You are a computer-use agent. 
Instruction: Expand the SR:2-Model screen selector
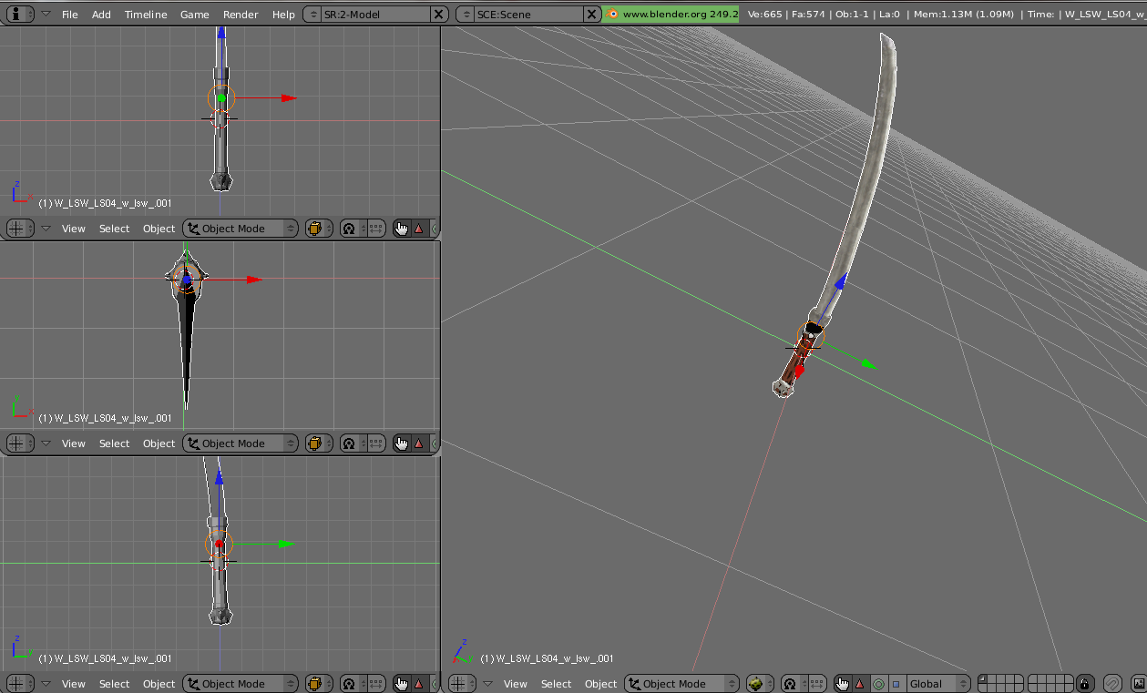(312, 15)
